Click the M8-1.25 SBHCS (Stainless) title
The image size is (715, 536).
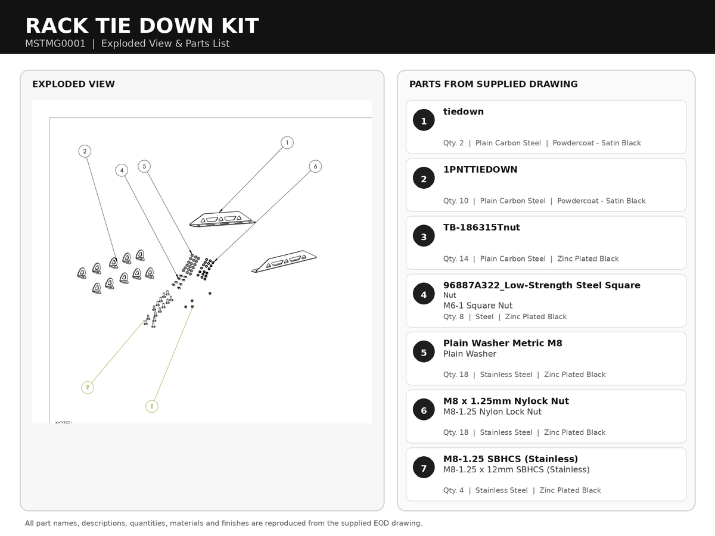pos(511,459)
